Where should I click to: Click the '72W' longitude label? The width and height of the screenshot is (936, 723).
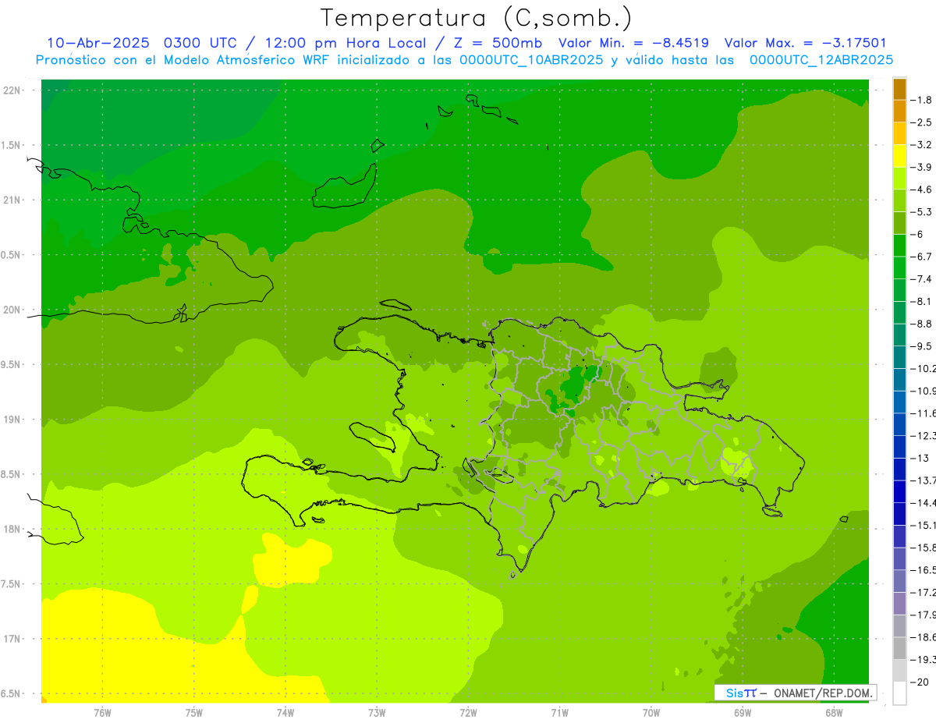tap(468, 713)
